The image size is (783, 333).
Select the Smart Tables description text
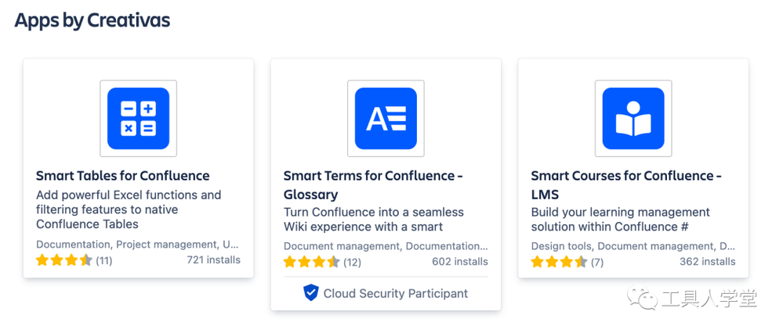pyautogui.click(x=129, y=209)
